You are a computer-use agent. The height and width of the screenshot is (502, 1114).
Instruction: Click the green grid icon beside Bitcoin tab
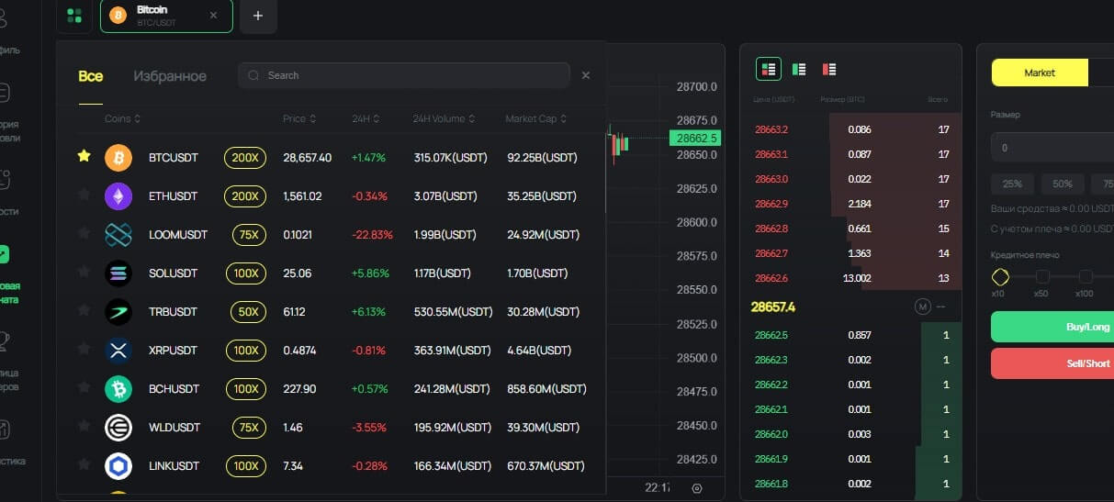pos(74,16)
